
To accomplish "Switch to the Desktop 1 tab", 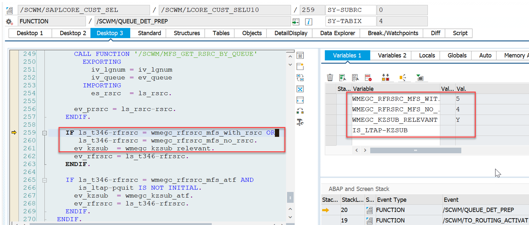I will tap(30, 33).
